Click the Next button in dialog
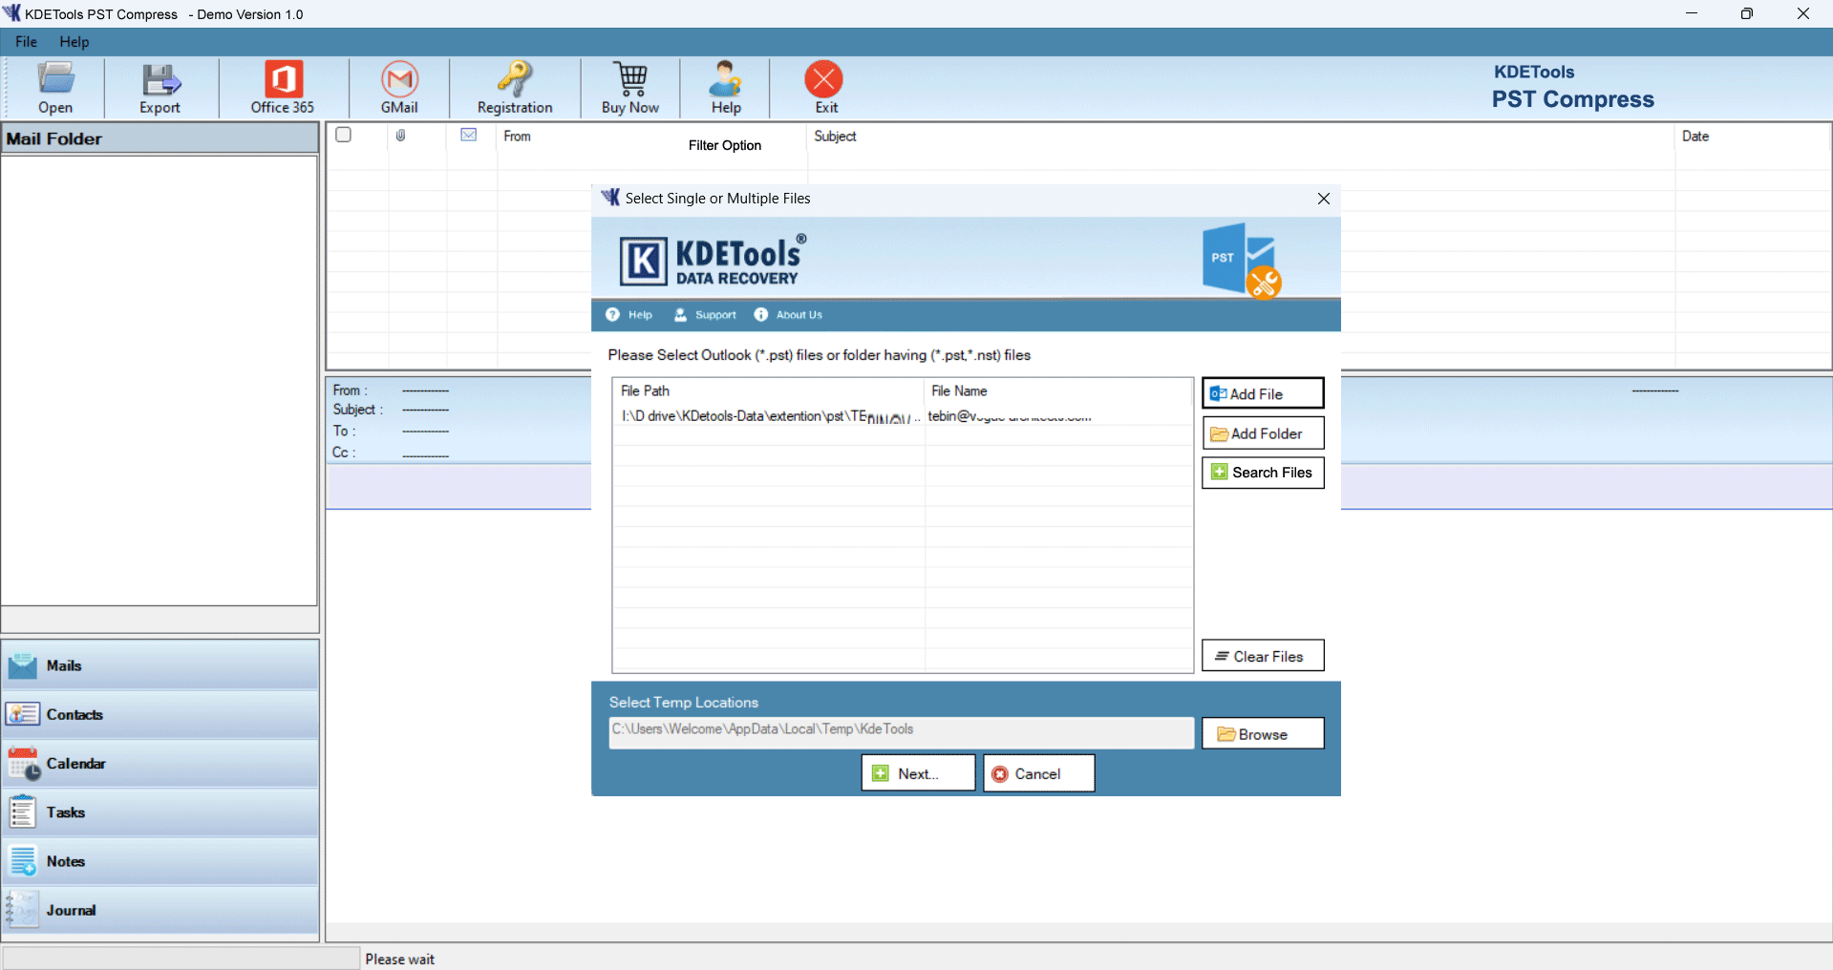The height and width of the screenshot is (970, 1833). (x=918, y=773)
